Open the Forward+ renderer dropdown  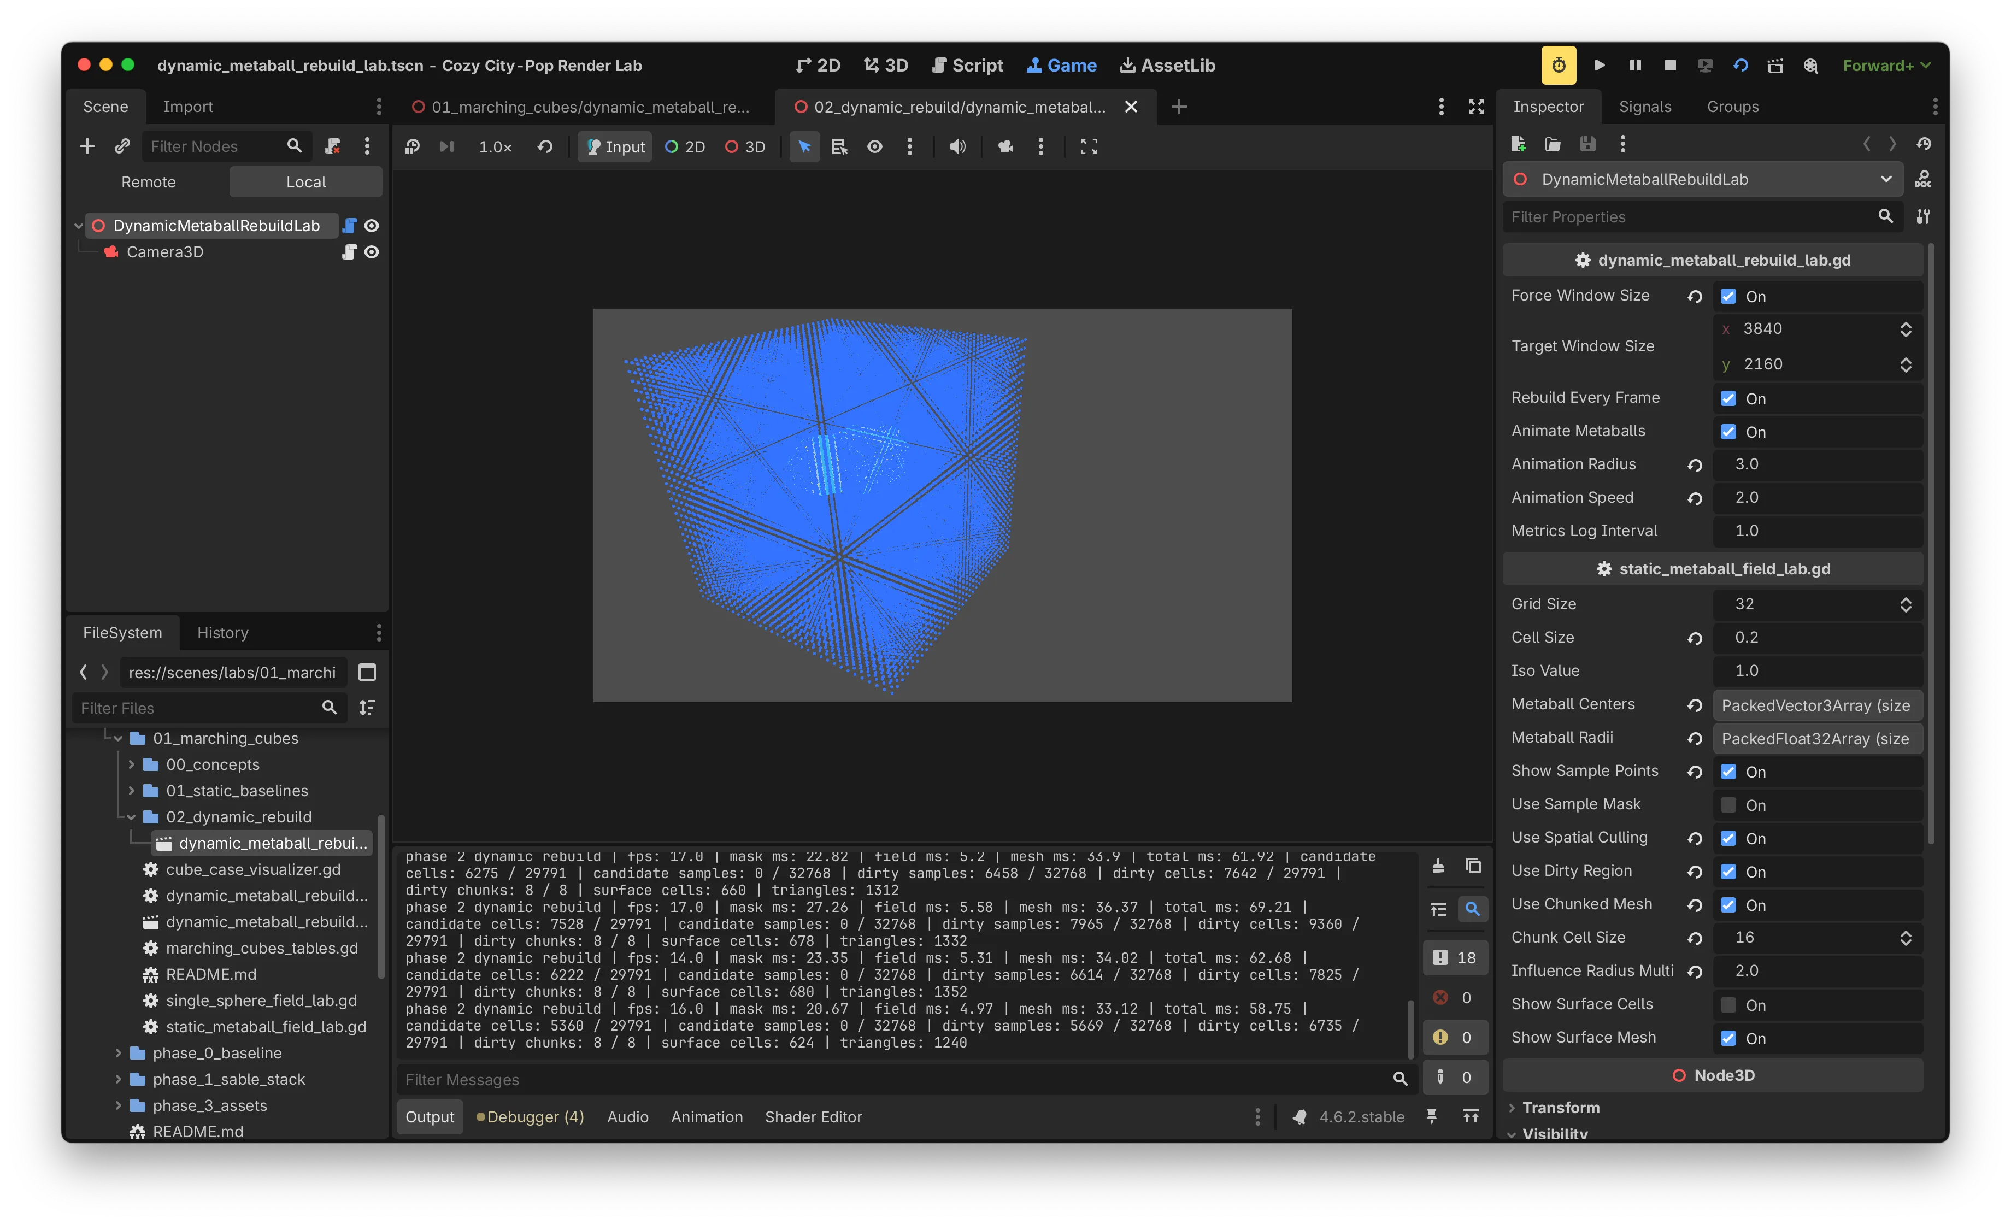[1886, 65]
